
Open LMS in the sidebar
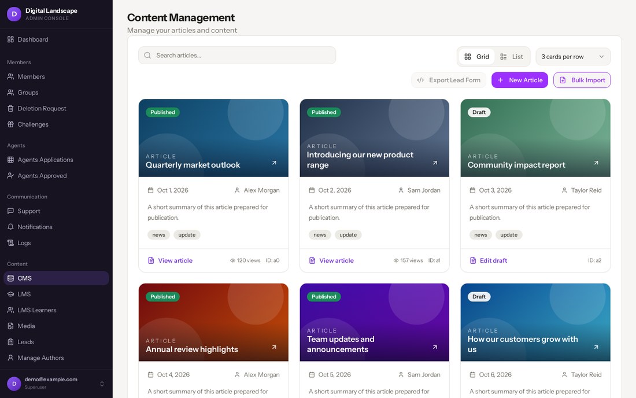pos(56,294)
